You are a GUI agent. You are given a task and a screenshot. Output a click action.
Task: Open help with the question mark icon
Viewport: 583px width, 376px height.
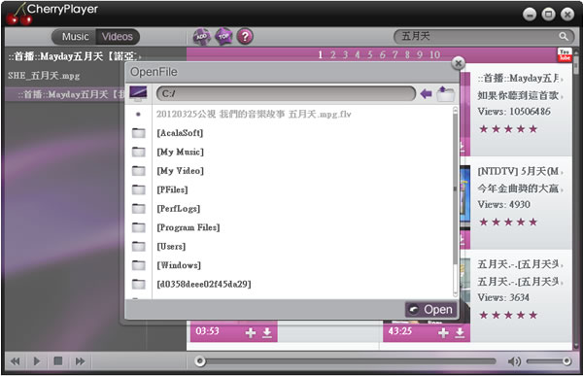(245, 37)
